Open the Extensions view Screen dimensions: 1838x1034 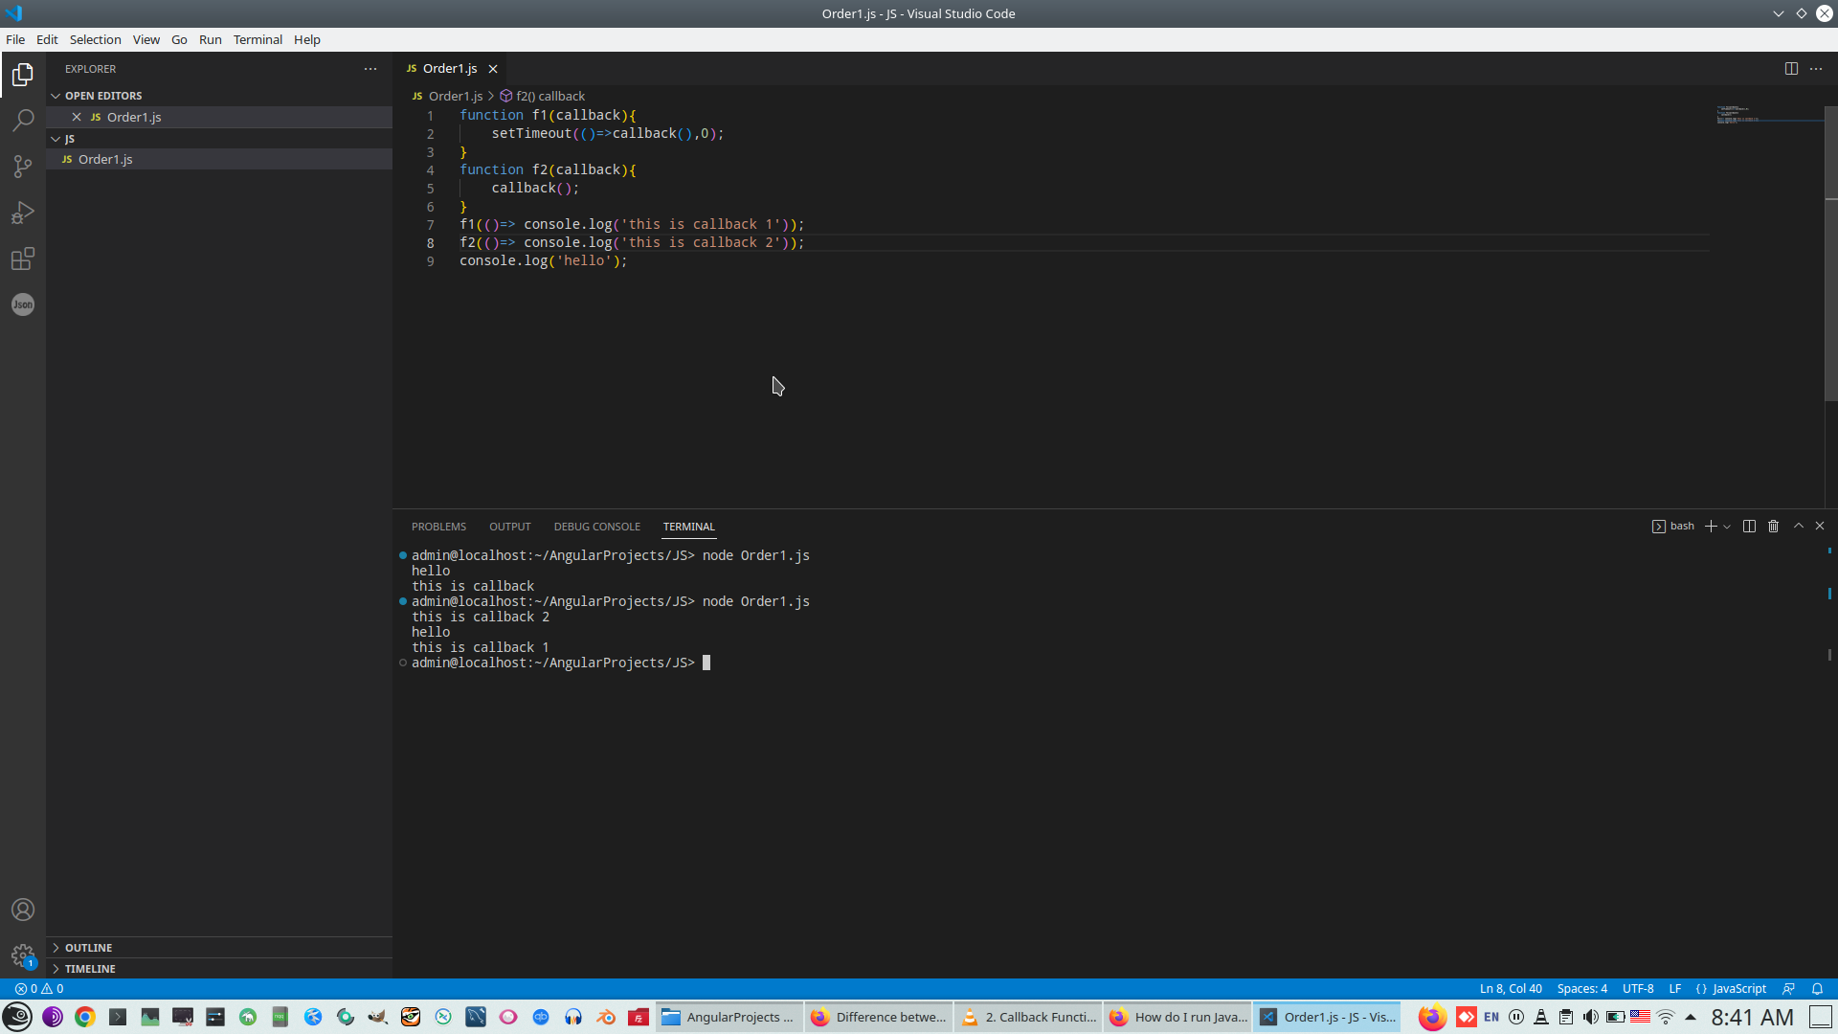(x=23, y=258)
